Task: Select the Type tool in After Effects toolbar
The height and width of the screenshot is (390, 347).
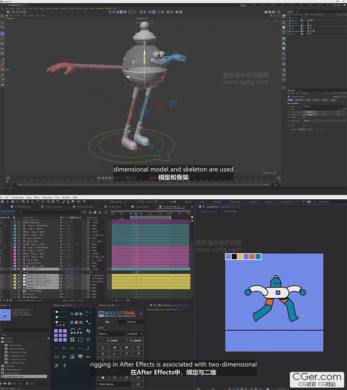Action: click(58, 202)
